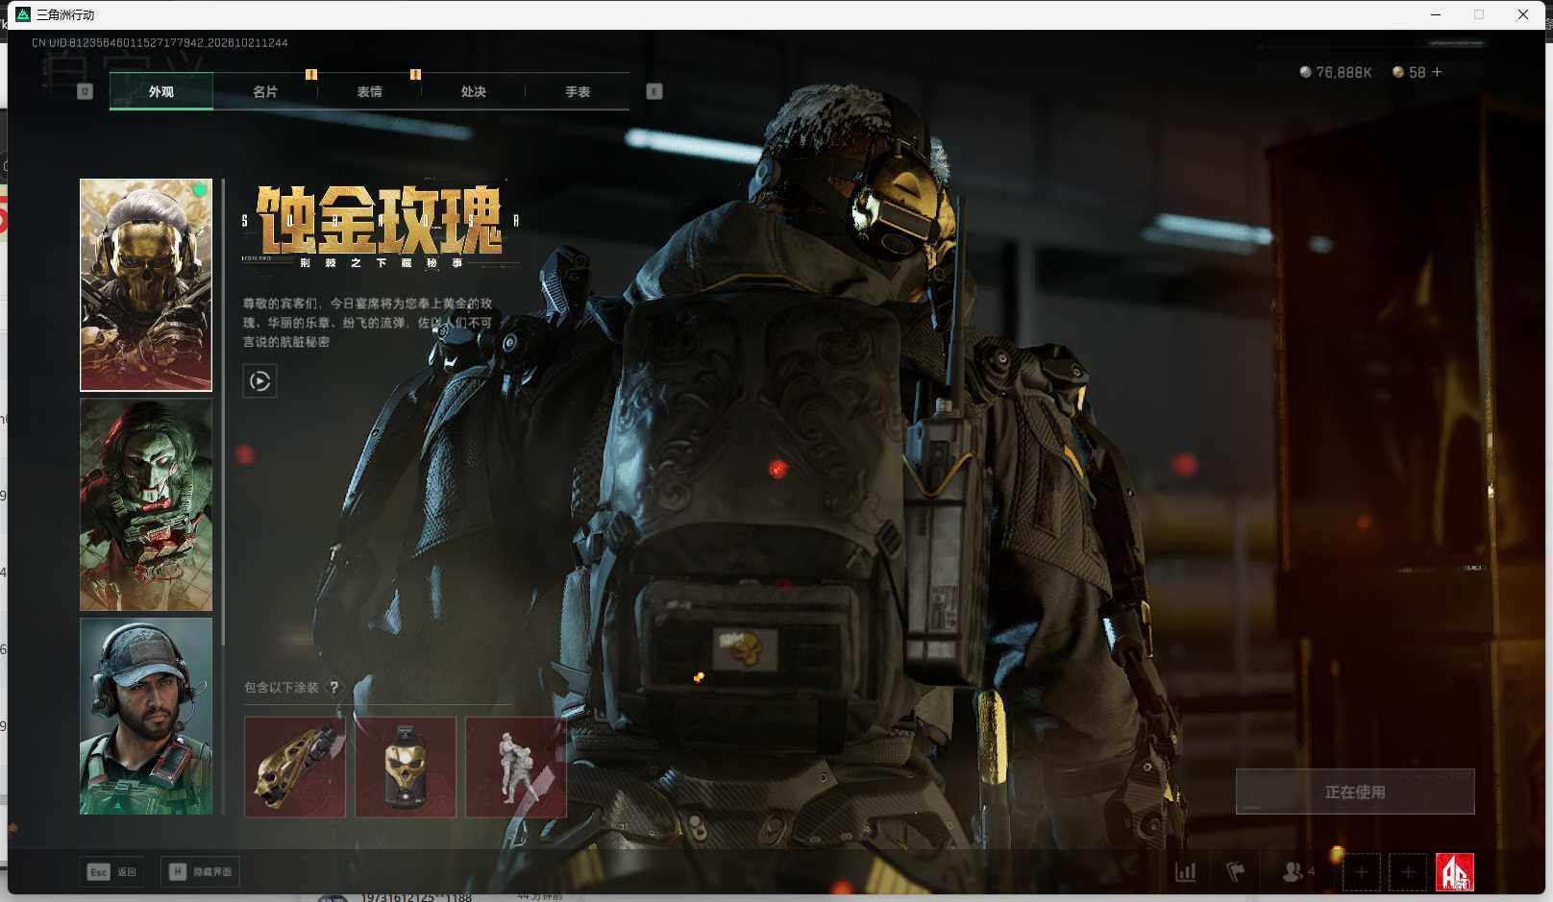Click the gold coin balance 58
Screen dimensions: 1553x902
tap(1409, 72)
